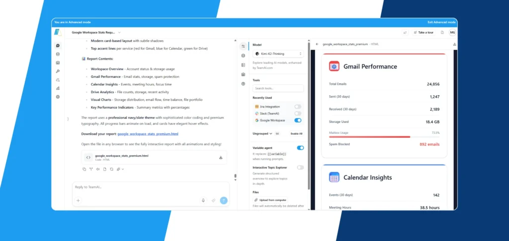Click the share icon in top bar
Viewport: 509px width, 241px height.
(405, 32)
